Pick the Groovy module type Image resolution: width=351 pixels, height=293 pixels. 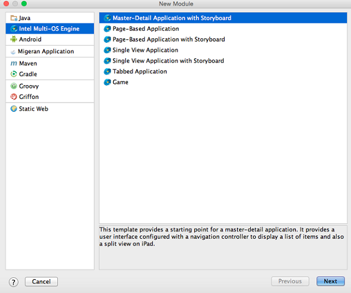coord(50,86)
